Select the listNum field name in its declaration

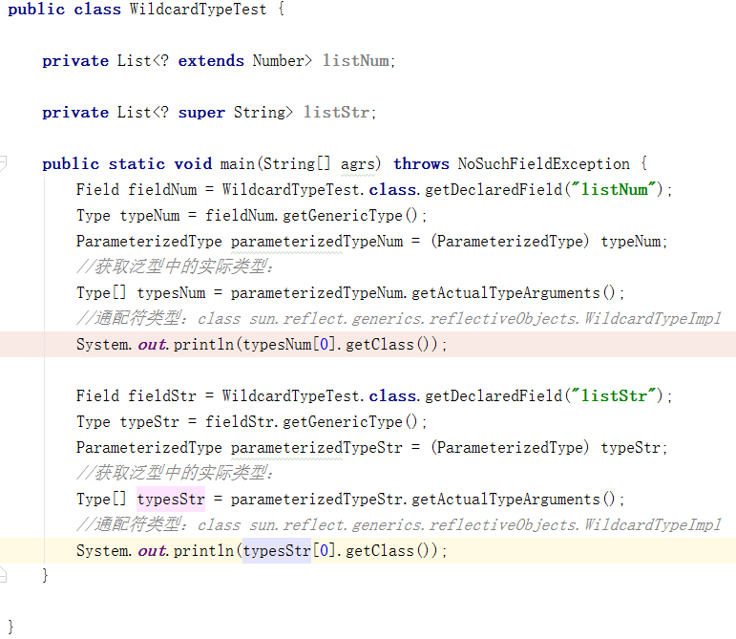click(355, 61)
